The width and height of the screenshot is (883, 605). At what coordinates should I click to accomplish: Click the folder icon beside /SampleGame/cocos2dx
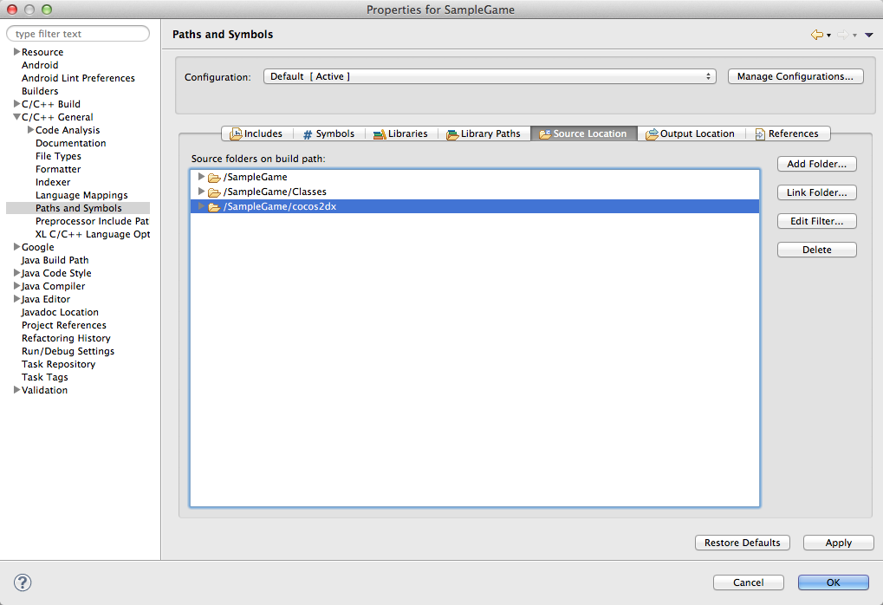pos(212,206)
